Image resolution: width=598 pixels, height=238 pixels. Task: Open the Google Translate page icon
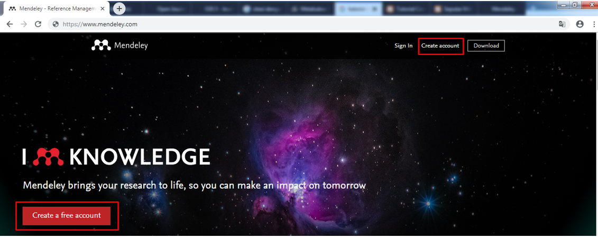click(562, 24)
